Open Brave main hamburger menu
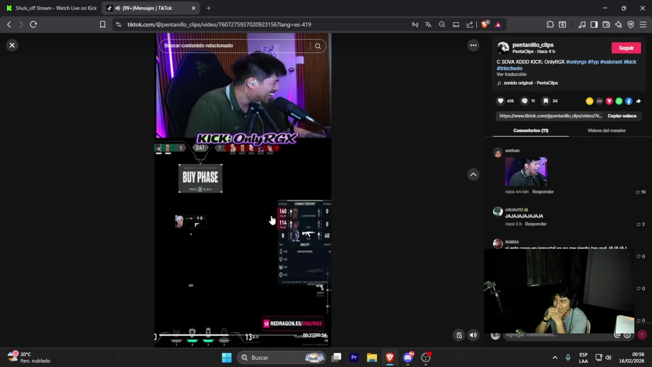 point(643,24)
